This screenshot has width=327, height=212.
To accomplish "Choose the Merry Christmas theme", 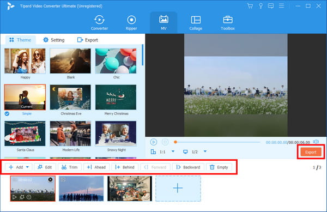I will click(116, 97).
